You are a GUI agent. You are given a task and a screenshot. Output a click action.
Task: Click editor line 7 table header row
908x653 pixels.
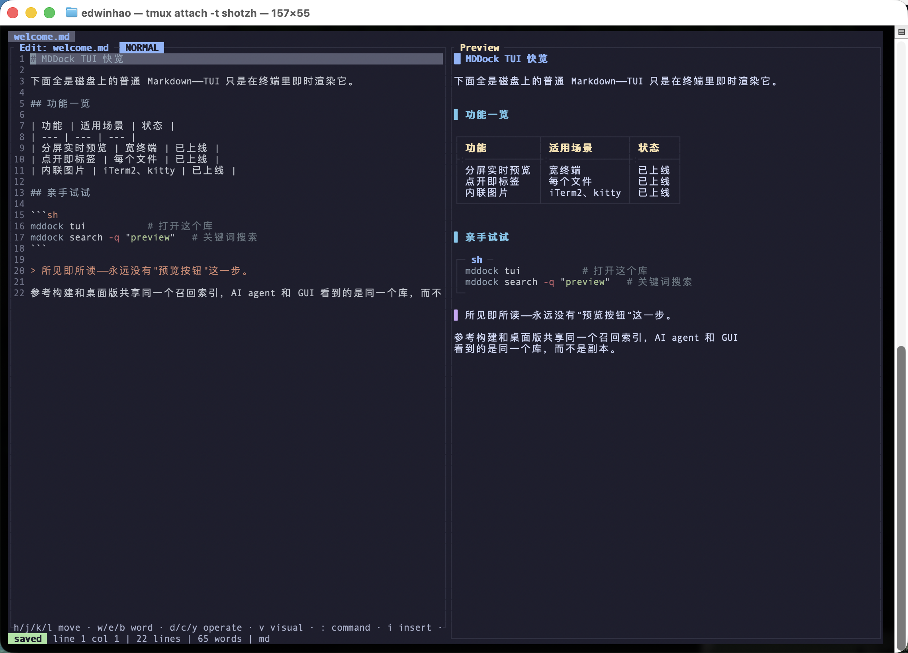tap(102, 126)
